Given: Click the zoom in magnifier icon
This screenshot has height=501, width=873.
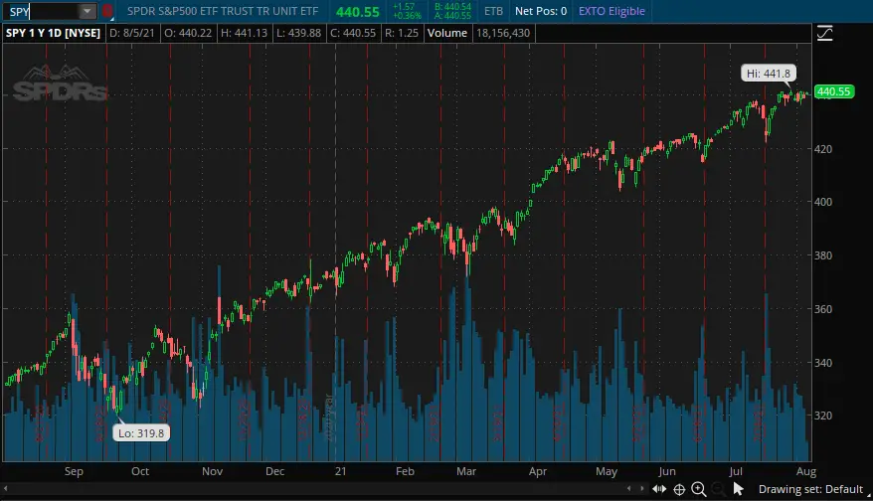Looking at the screenshot, I should pyautogui.click(x=699, y=489).
